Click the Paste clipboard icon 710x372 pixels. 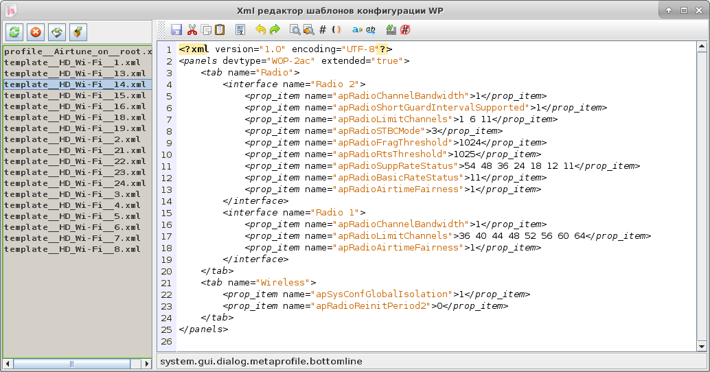pos(219,30)
